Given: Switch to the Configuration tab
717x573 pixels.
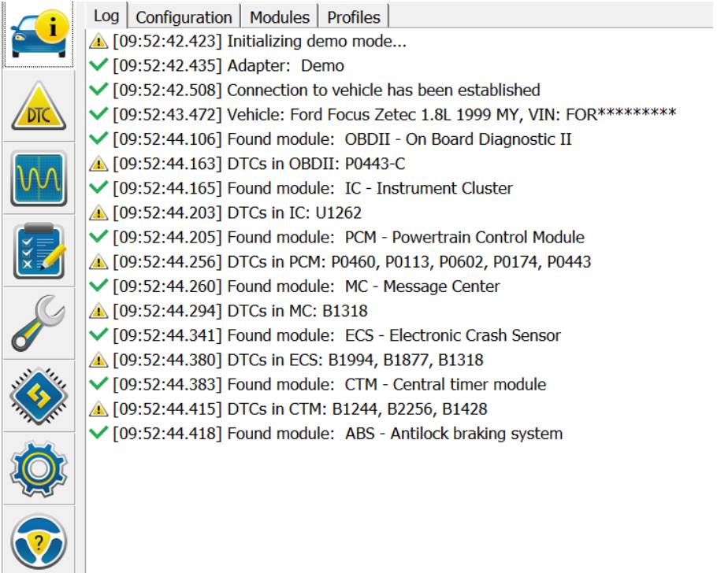Looking at the screenshot, I should tap(184, 17).
